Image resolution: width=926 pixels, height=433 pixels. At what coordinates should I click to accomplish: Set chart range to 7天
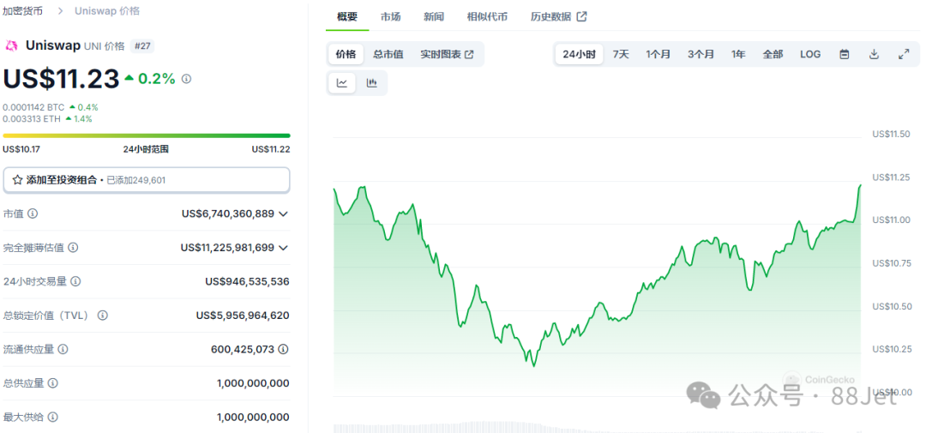[621, 54]
